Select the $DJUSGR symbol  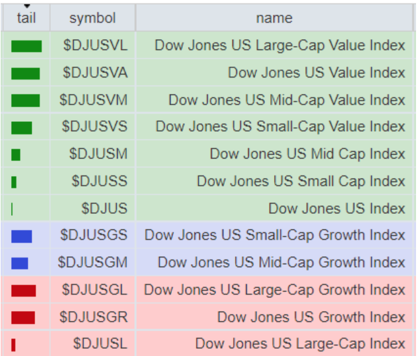click(x=94, y=317)
